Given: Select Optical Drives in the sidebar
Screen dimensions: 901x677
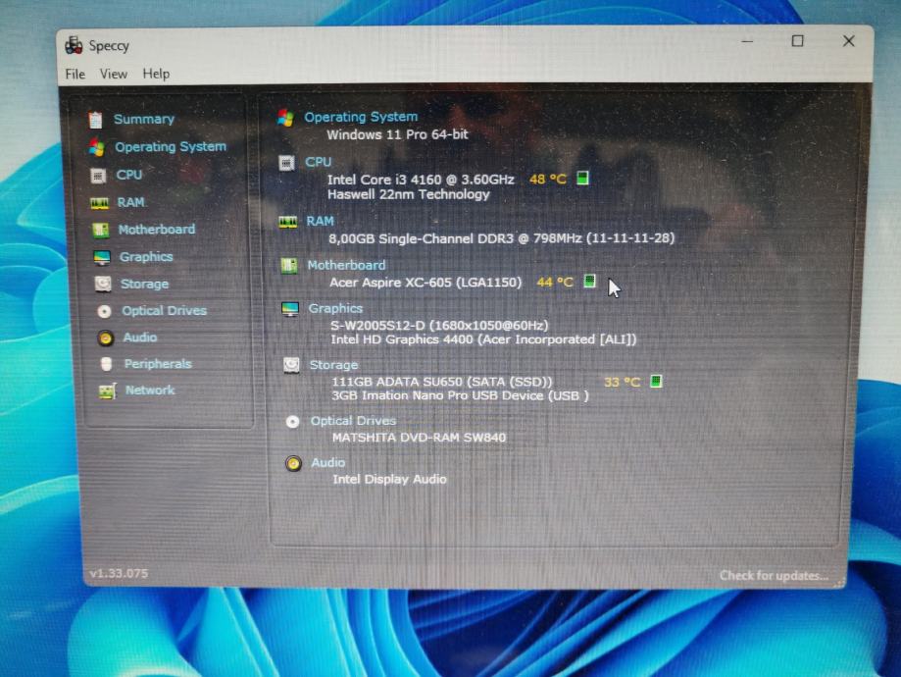Looking at the screenshot, I should [164, 311].
